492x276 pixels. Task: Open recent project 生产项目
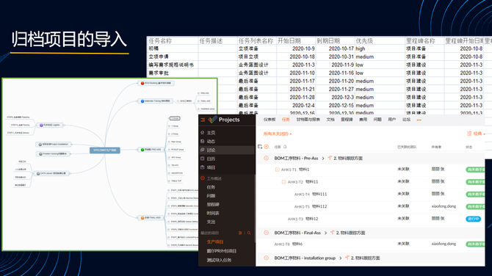coord(215,241)
